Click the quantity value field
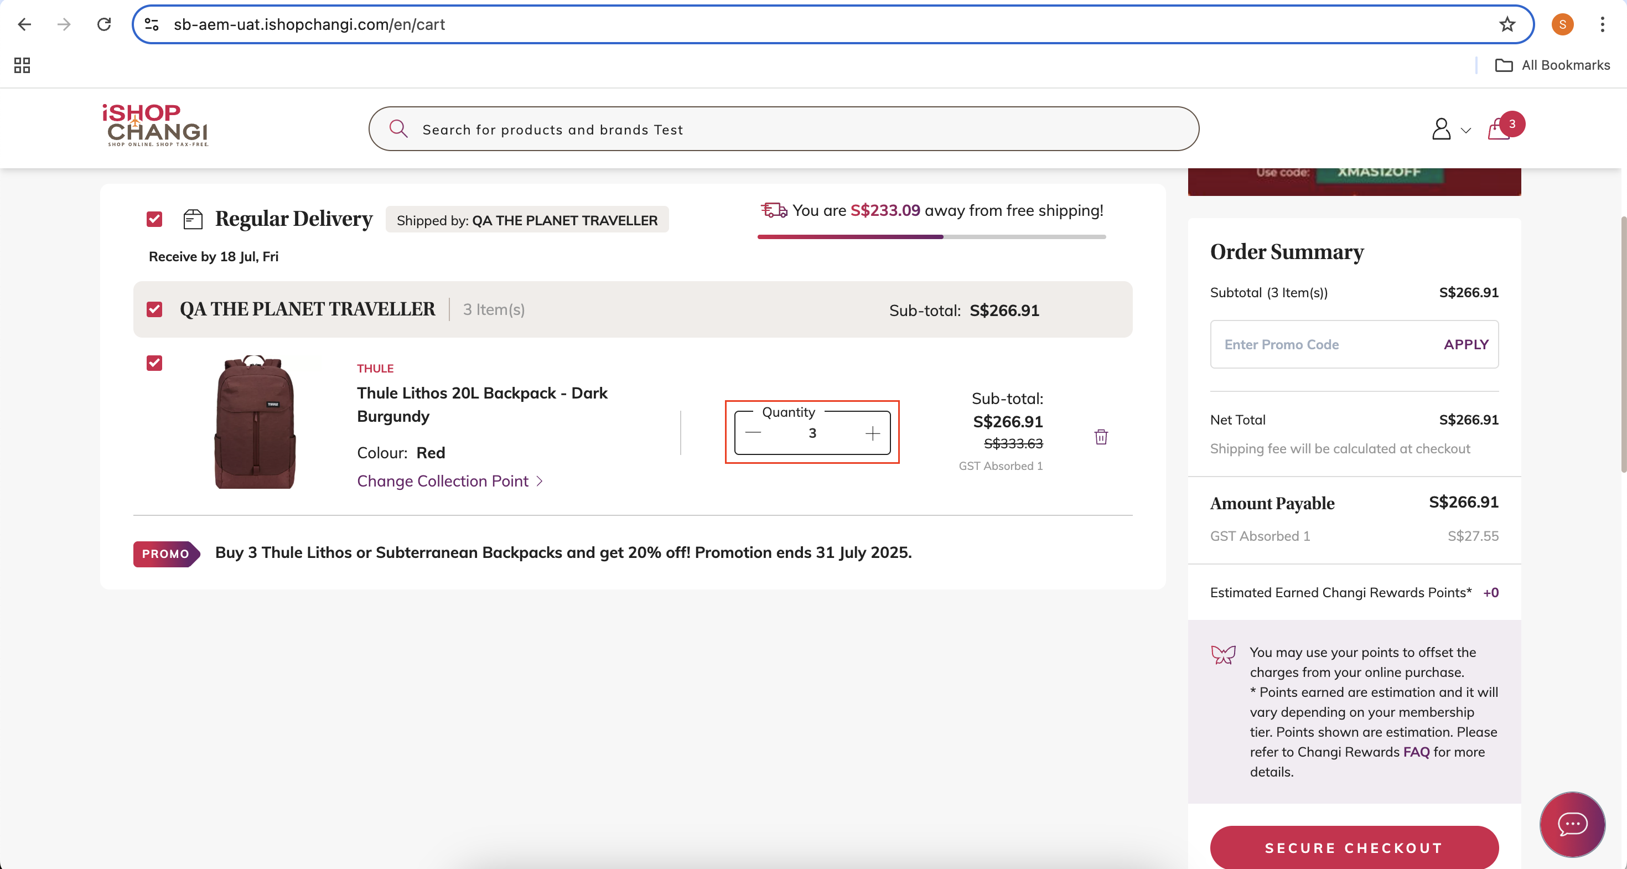This screenshot has height=869, width=1627. 812,433
